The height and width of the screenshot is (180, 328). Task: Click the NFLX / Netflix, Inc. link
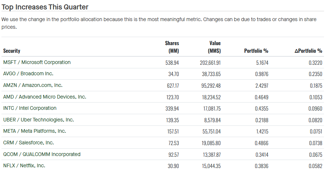pos(24,166)
